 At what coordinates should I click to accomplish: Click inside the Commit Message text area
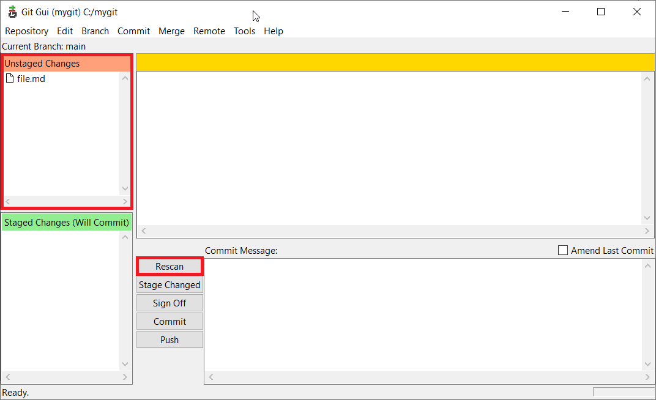pyautogui.click(x=423, y=315)
